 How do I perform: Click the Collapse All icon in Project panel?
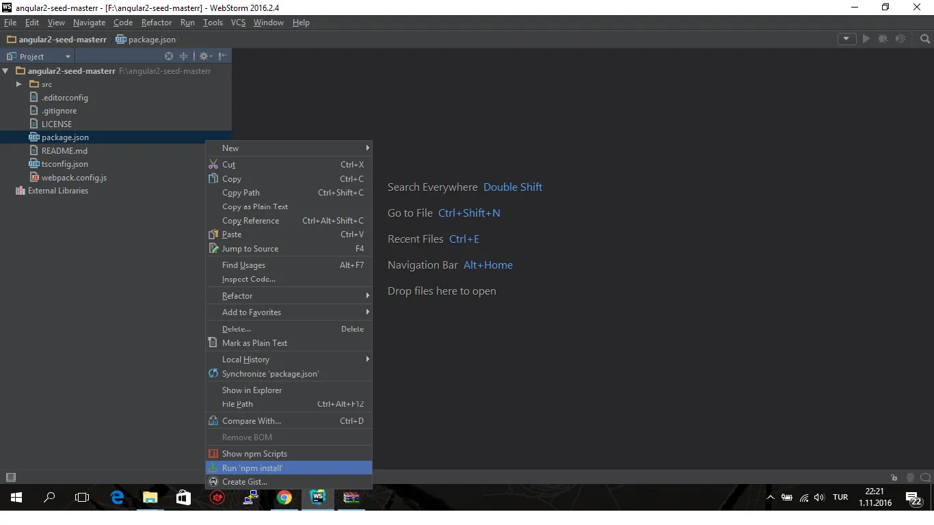click(183, 56)
